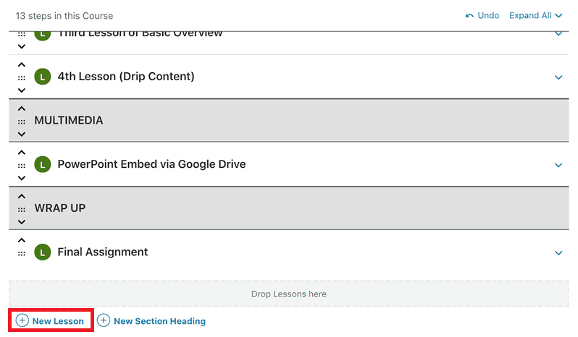Image resolution: width=578 pixels, height=337 pixels.
Task: Click the green L icon for Final Assignment
Action: 43,252
